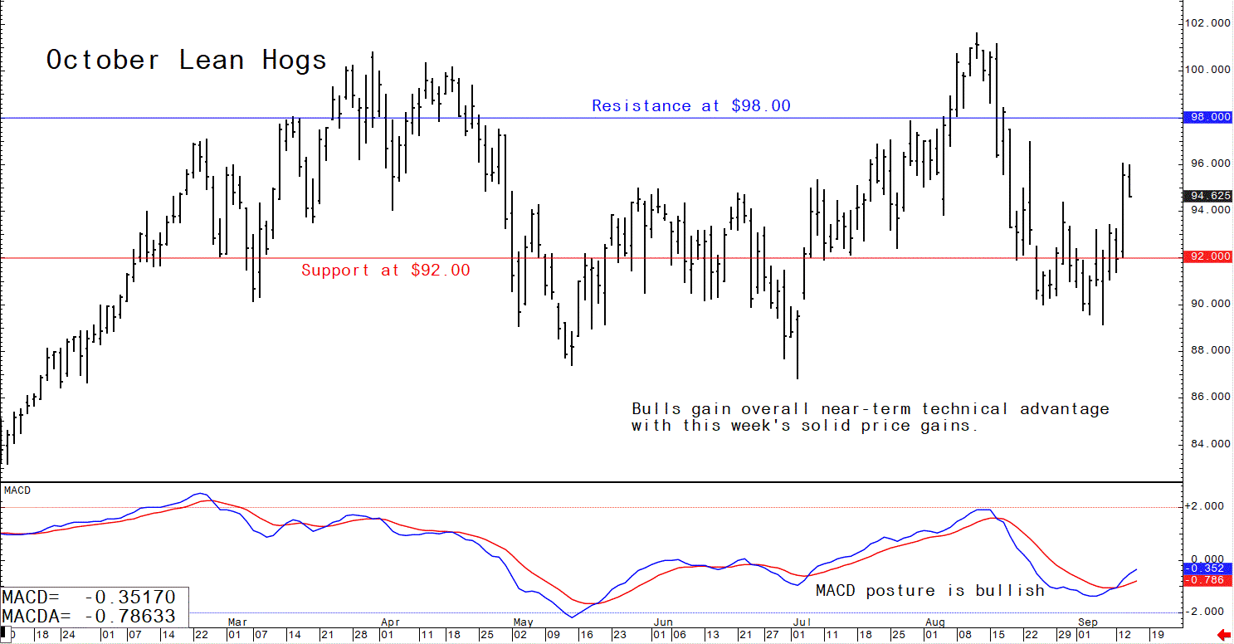The height and width of the screenshot is (644, 1234).
Task: Click the Support at $92.00 label
Action: tap(385, 271)
